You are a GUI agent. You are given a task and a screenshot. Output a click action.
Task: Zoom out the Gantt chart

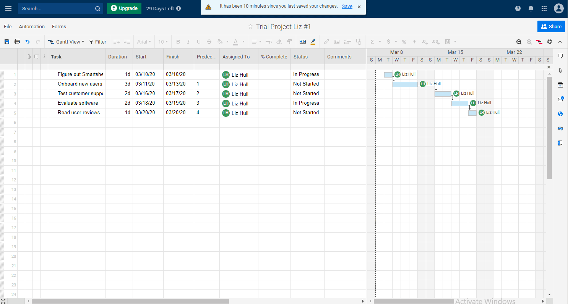pos(519,42)
